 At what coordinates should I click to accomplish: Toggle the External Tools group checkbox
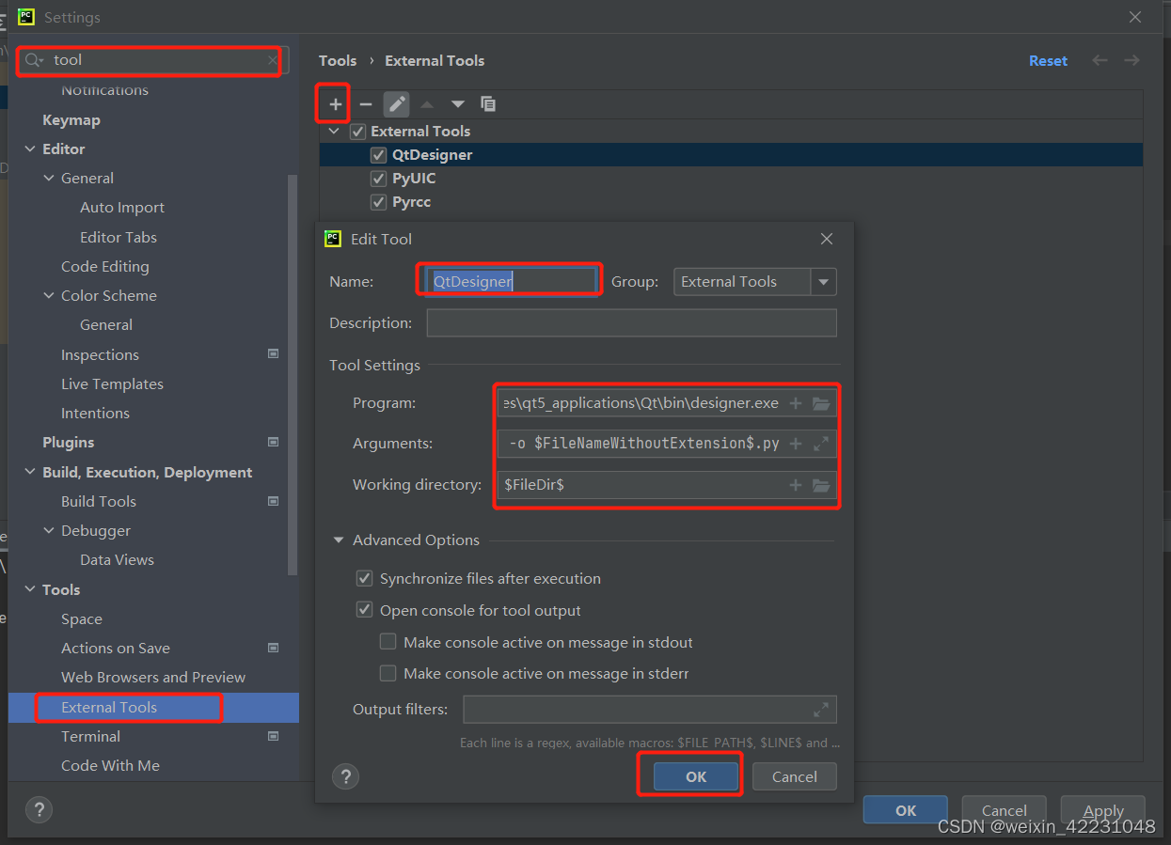tap(357, 132)
